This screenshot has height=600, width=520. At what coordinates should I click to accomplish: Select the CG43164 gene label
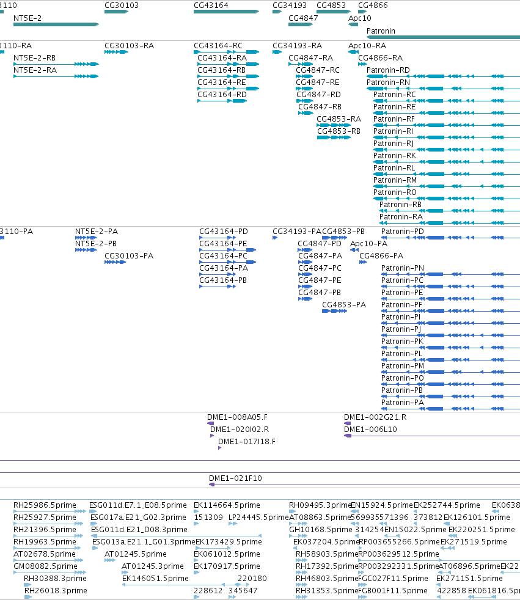coord(211,5)
